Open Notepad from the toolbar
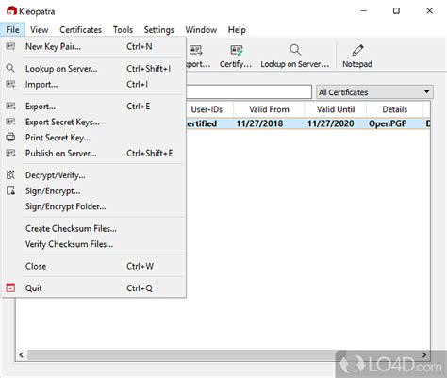The height and width of the screenshot is (378, 447). coord(357,56)
